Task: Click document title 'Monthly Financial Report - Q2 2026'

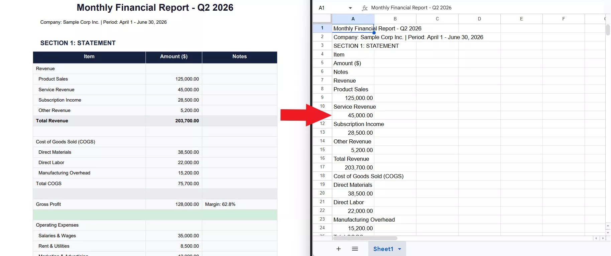Action: point(155,7)
